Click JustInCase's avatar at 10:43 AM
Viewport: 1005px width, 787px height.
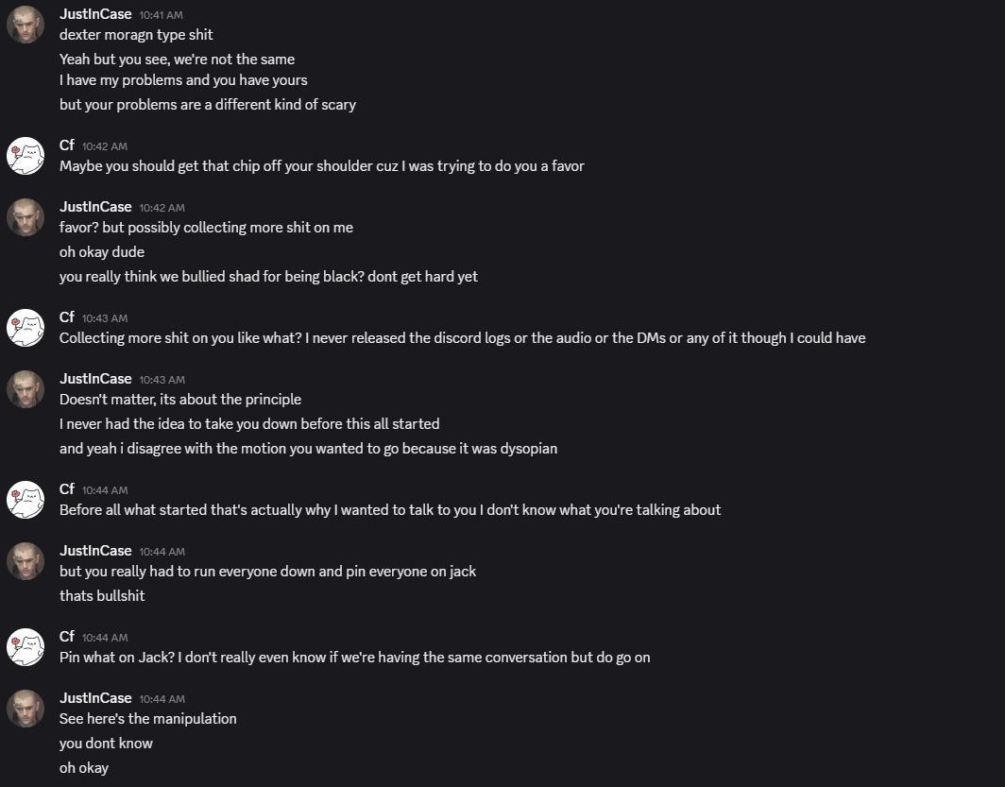pos(26,389)
